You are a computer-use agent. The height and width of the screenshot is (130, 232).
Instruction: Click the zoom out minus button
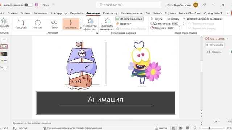[x=200, y=128]
